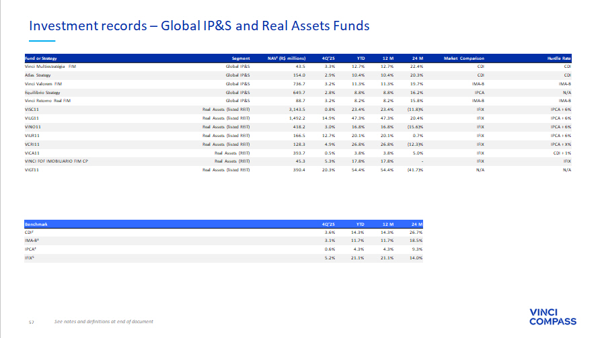Select VINCI FOF IMOBILIARIO FIM CP row
604x338 pixels.
(56, 161)
